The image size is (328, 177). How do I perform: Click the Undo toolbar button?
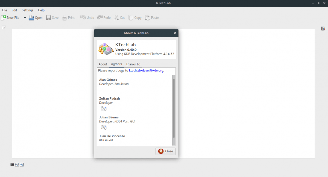click(x=87, y=17)
